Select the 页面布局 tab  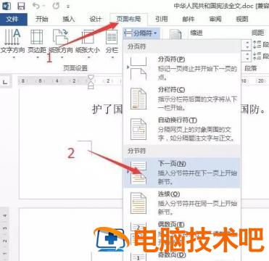click(128, 19)
